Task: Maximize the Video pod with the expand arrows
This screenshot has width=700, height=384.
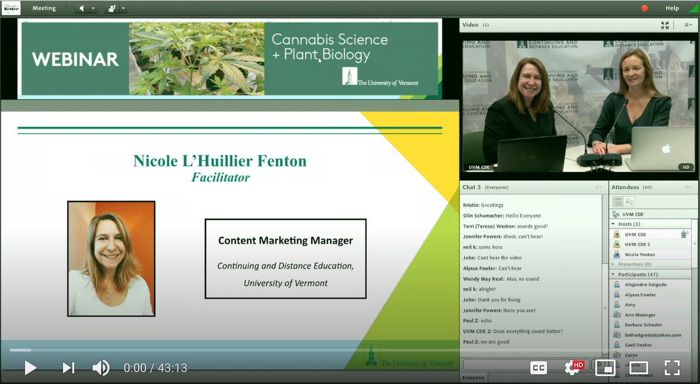Action: point(665,25)
